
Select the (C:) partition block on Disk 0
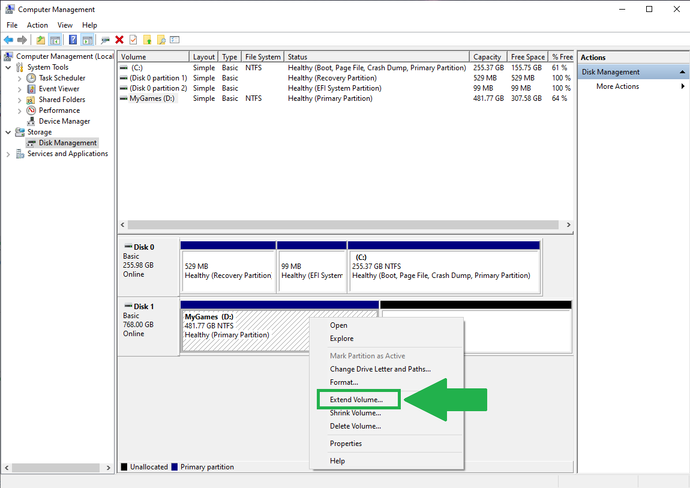445,267
